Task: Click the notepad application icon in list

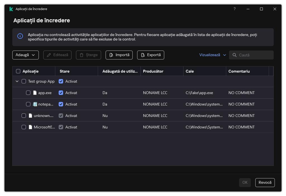Action: [35, 104]
